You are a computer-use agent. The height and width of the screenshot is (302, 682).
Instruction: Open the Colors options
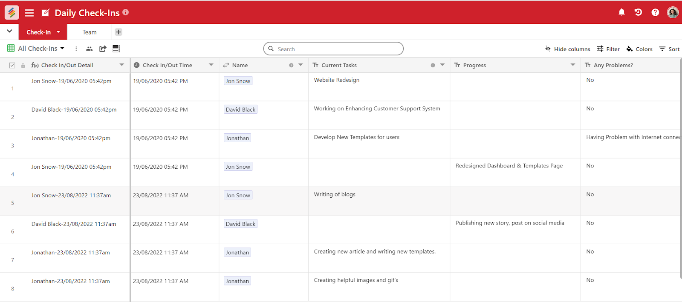(639, 49)
